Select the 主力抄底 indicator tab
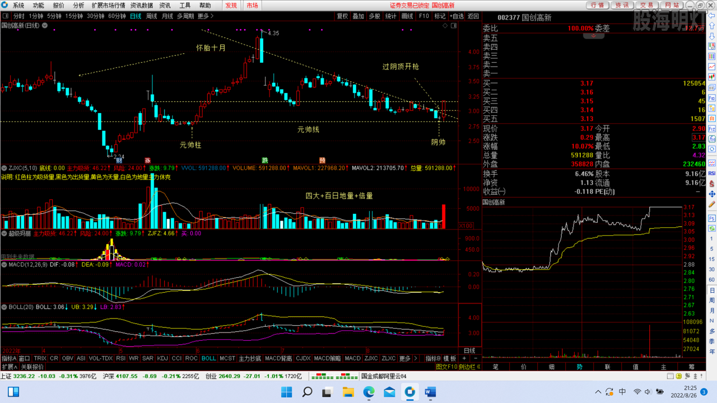The height and width of the screenshot is (403, 717). tap(250, 358)
